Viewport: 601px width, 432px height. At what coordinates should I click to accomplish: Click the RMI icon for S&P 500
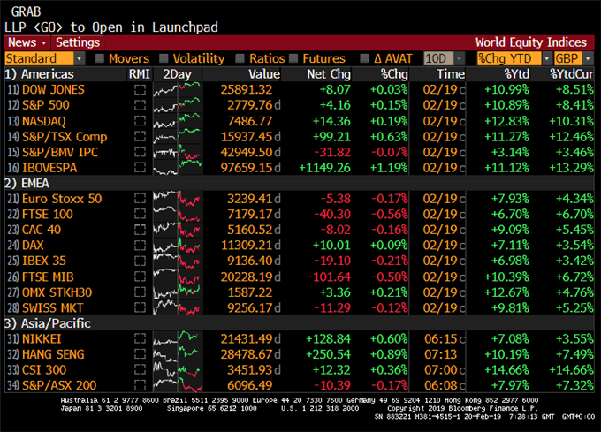pos(140,105)
